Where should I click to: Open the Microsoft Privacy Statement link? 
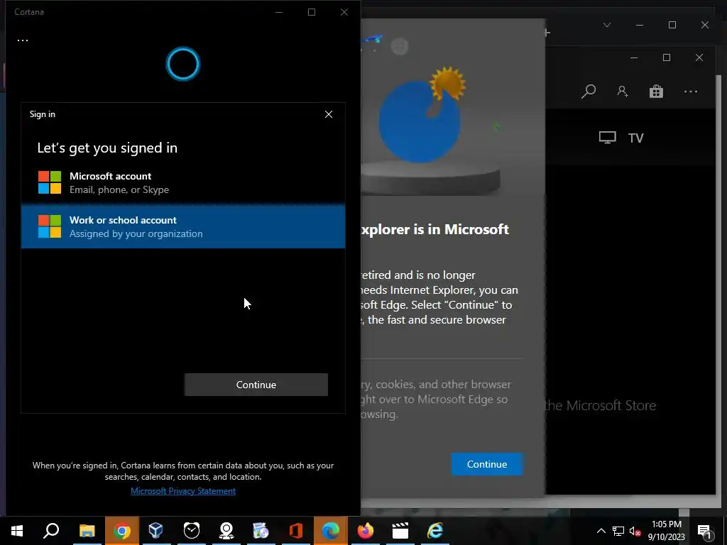(182, 491)
